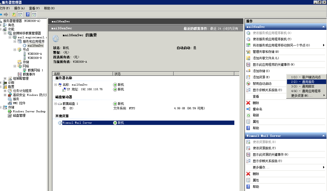
Task: Collapse the Winmail Mail Server actions section
Action: click(x=323, y=136)
